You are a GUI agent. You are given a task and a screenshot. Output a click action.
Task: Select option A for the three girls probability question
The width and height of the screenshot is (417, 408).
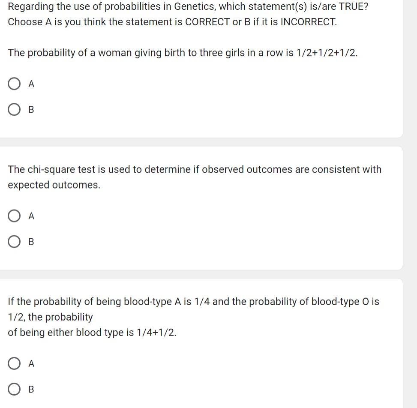[14, 84]
